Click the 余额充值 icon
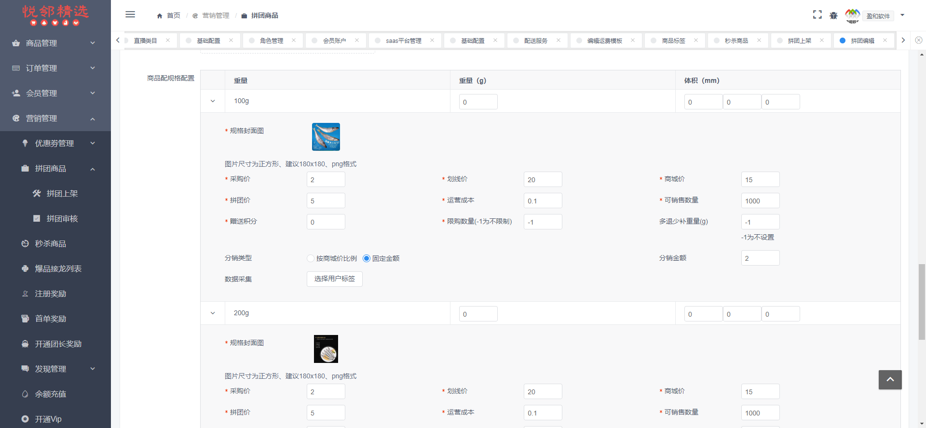 coord(25,394)
